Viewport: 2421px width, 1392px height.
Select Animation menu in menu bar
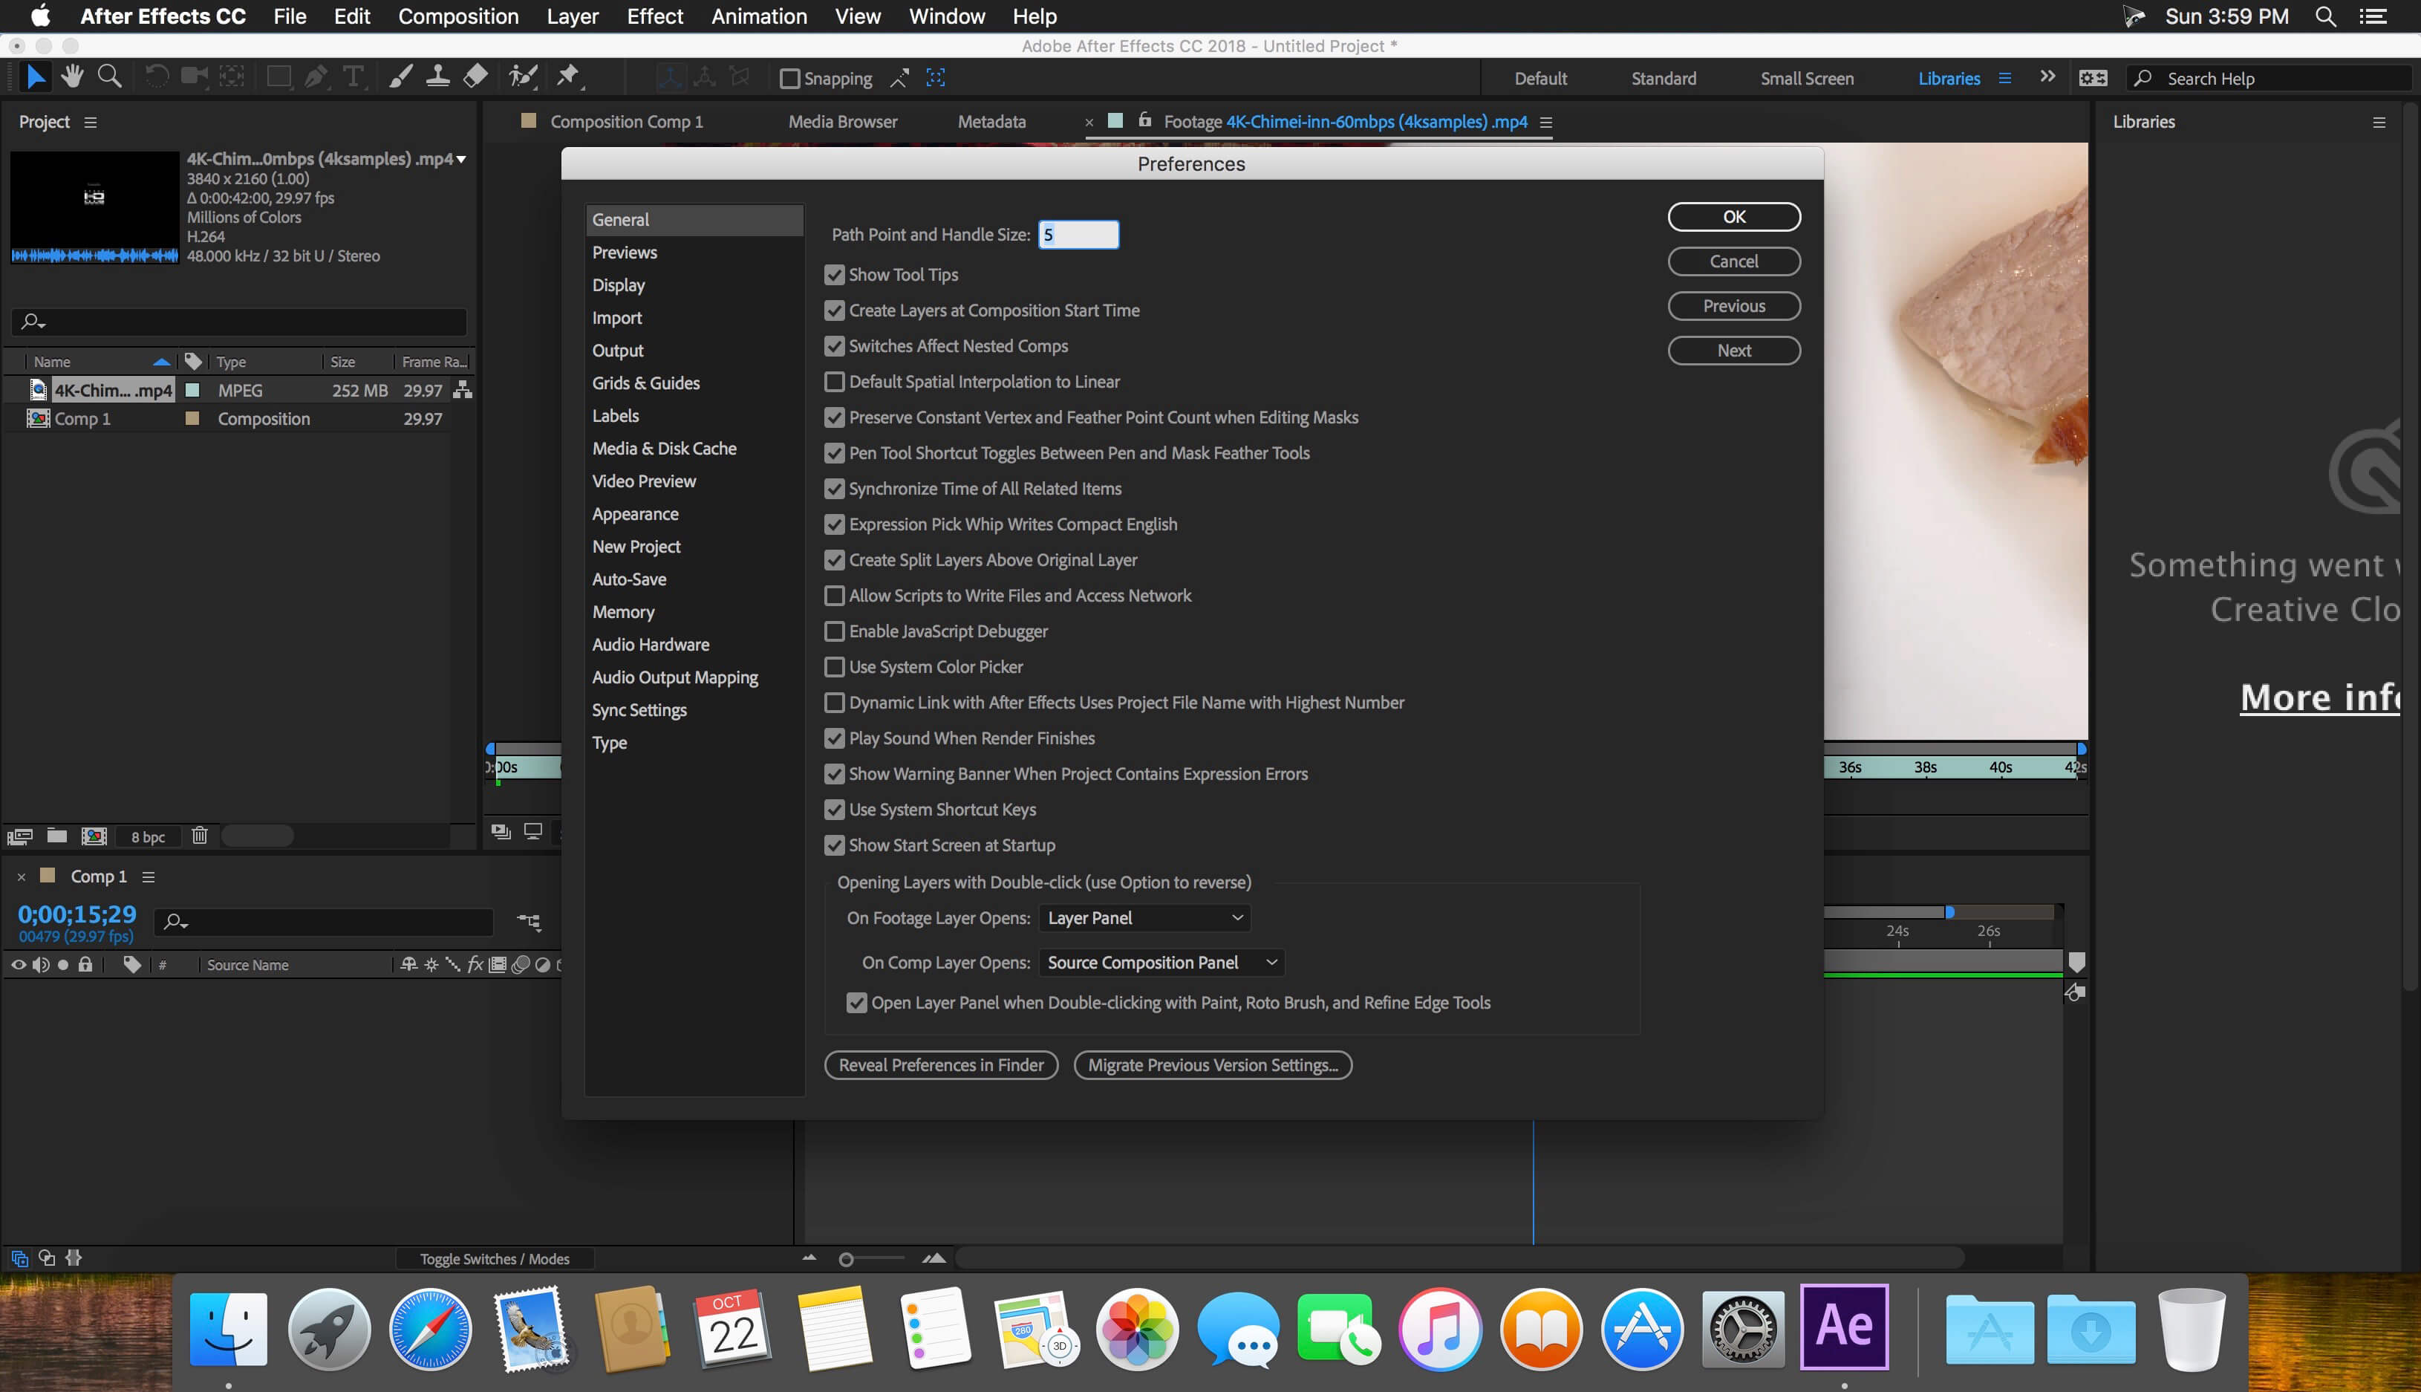point(758,15)
